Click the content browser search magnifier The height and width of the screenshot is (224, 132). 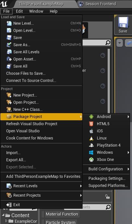click(x=108, y=207)
